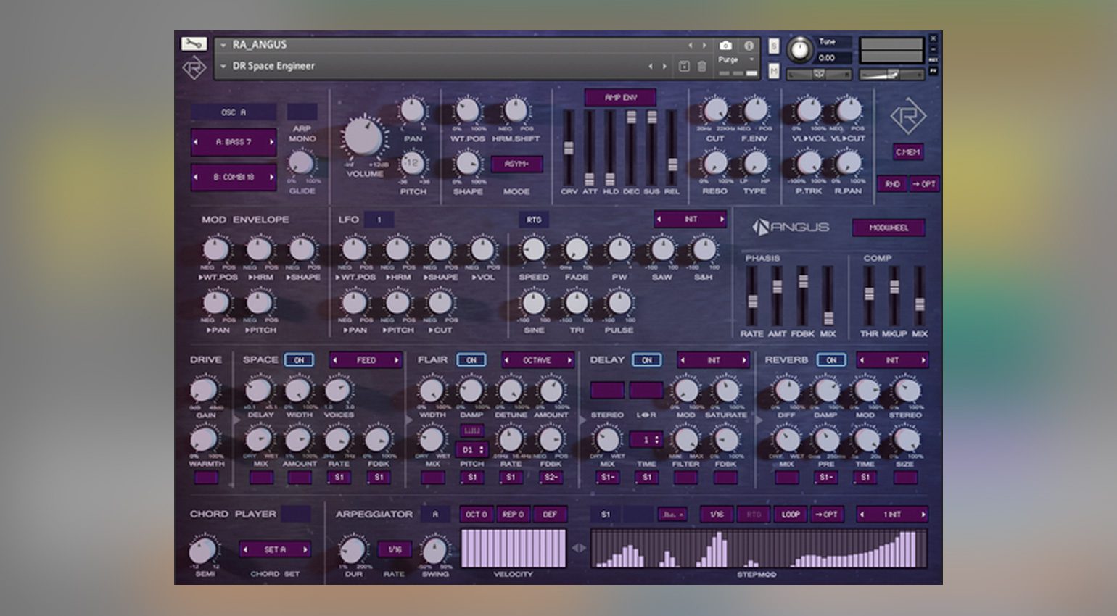Click arrows icon between Velocity and Stepmod

point(578,548)
